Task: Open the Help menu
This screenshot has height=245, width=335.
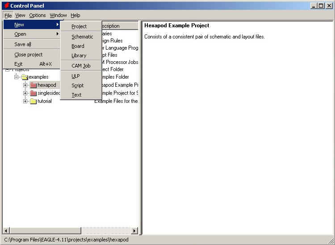Action: (x=75, y=15)
